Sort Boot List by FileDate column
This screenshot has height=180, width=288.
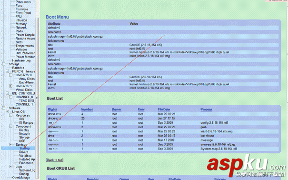[x=164, y=110]
